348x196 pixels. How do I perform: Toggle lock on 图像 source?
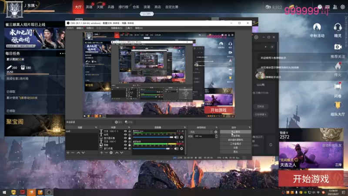pos(129,145)
